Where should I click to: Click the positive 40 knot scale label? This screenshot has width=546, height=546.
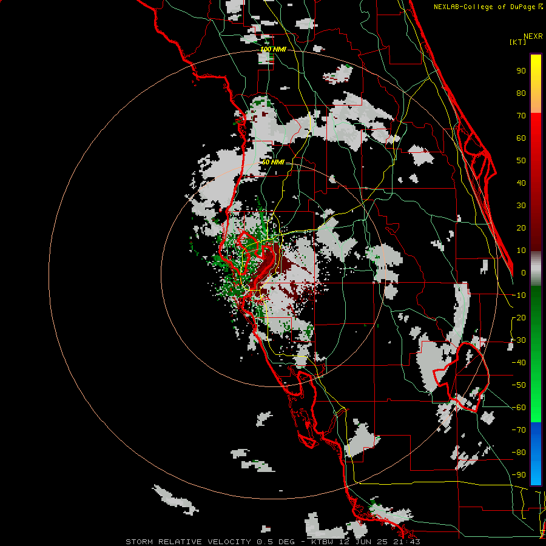click(x=521, y=183)
